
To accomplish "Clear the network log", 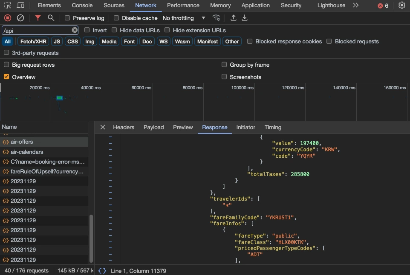I will [x=20, y=18].
